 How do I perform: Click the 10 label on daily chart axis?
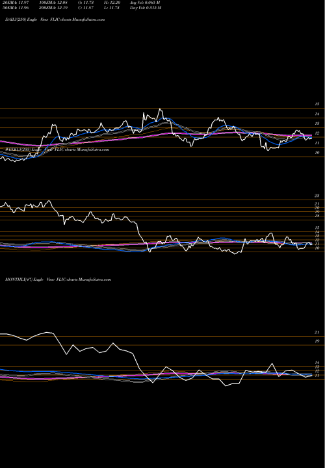(317, 153)
